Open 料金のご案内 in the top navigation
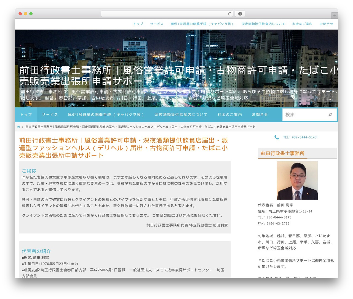This screenshot has height=299, width=353. (302, 24)
